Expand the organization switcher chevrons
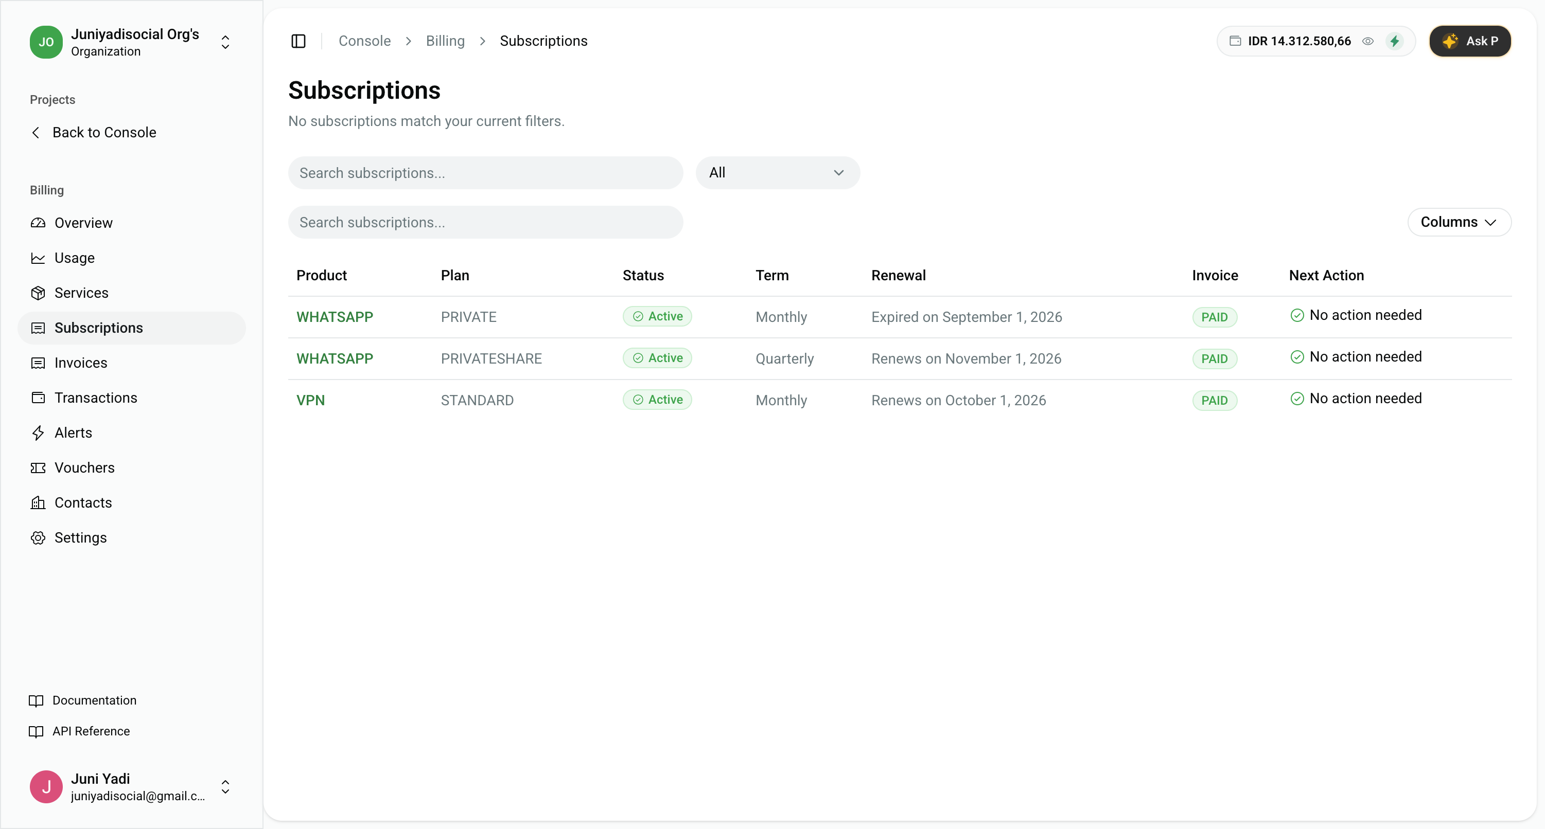 tap(225, 42)
